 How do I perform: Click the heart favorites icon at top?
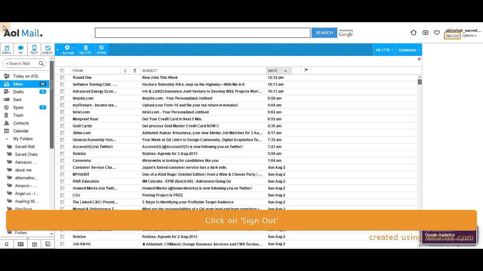[437, 33]
